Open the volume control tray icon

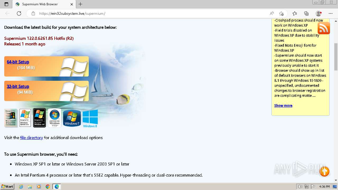click(x=300, y=187)
